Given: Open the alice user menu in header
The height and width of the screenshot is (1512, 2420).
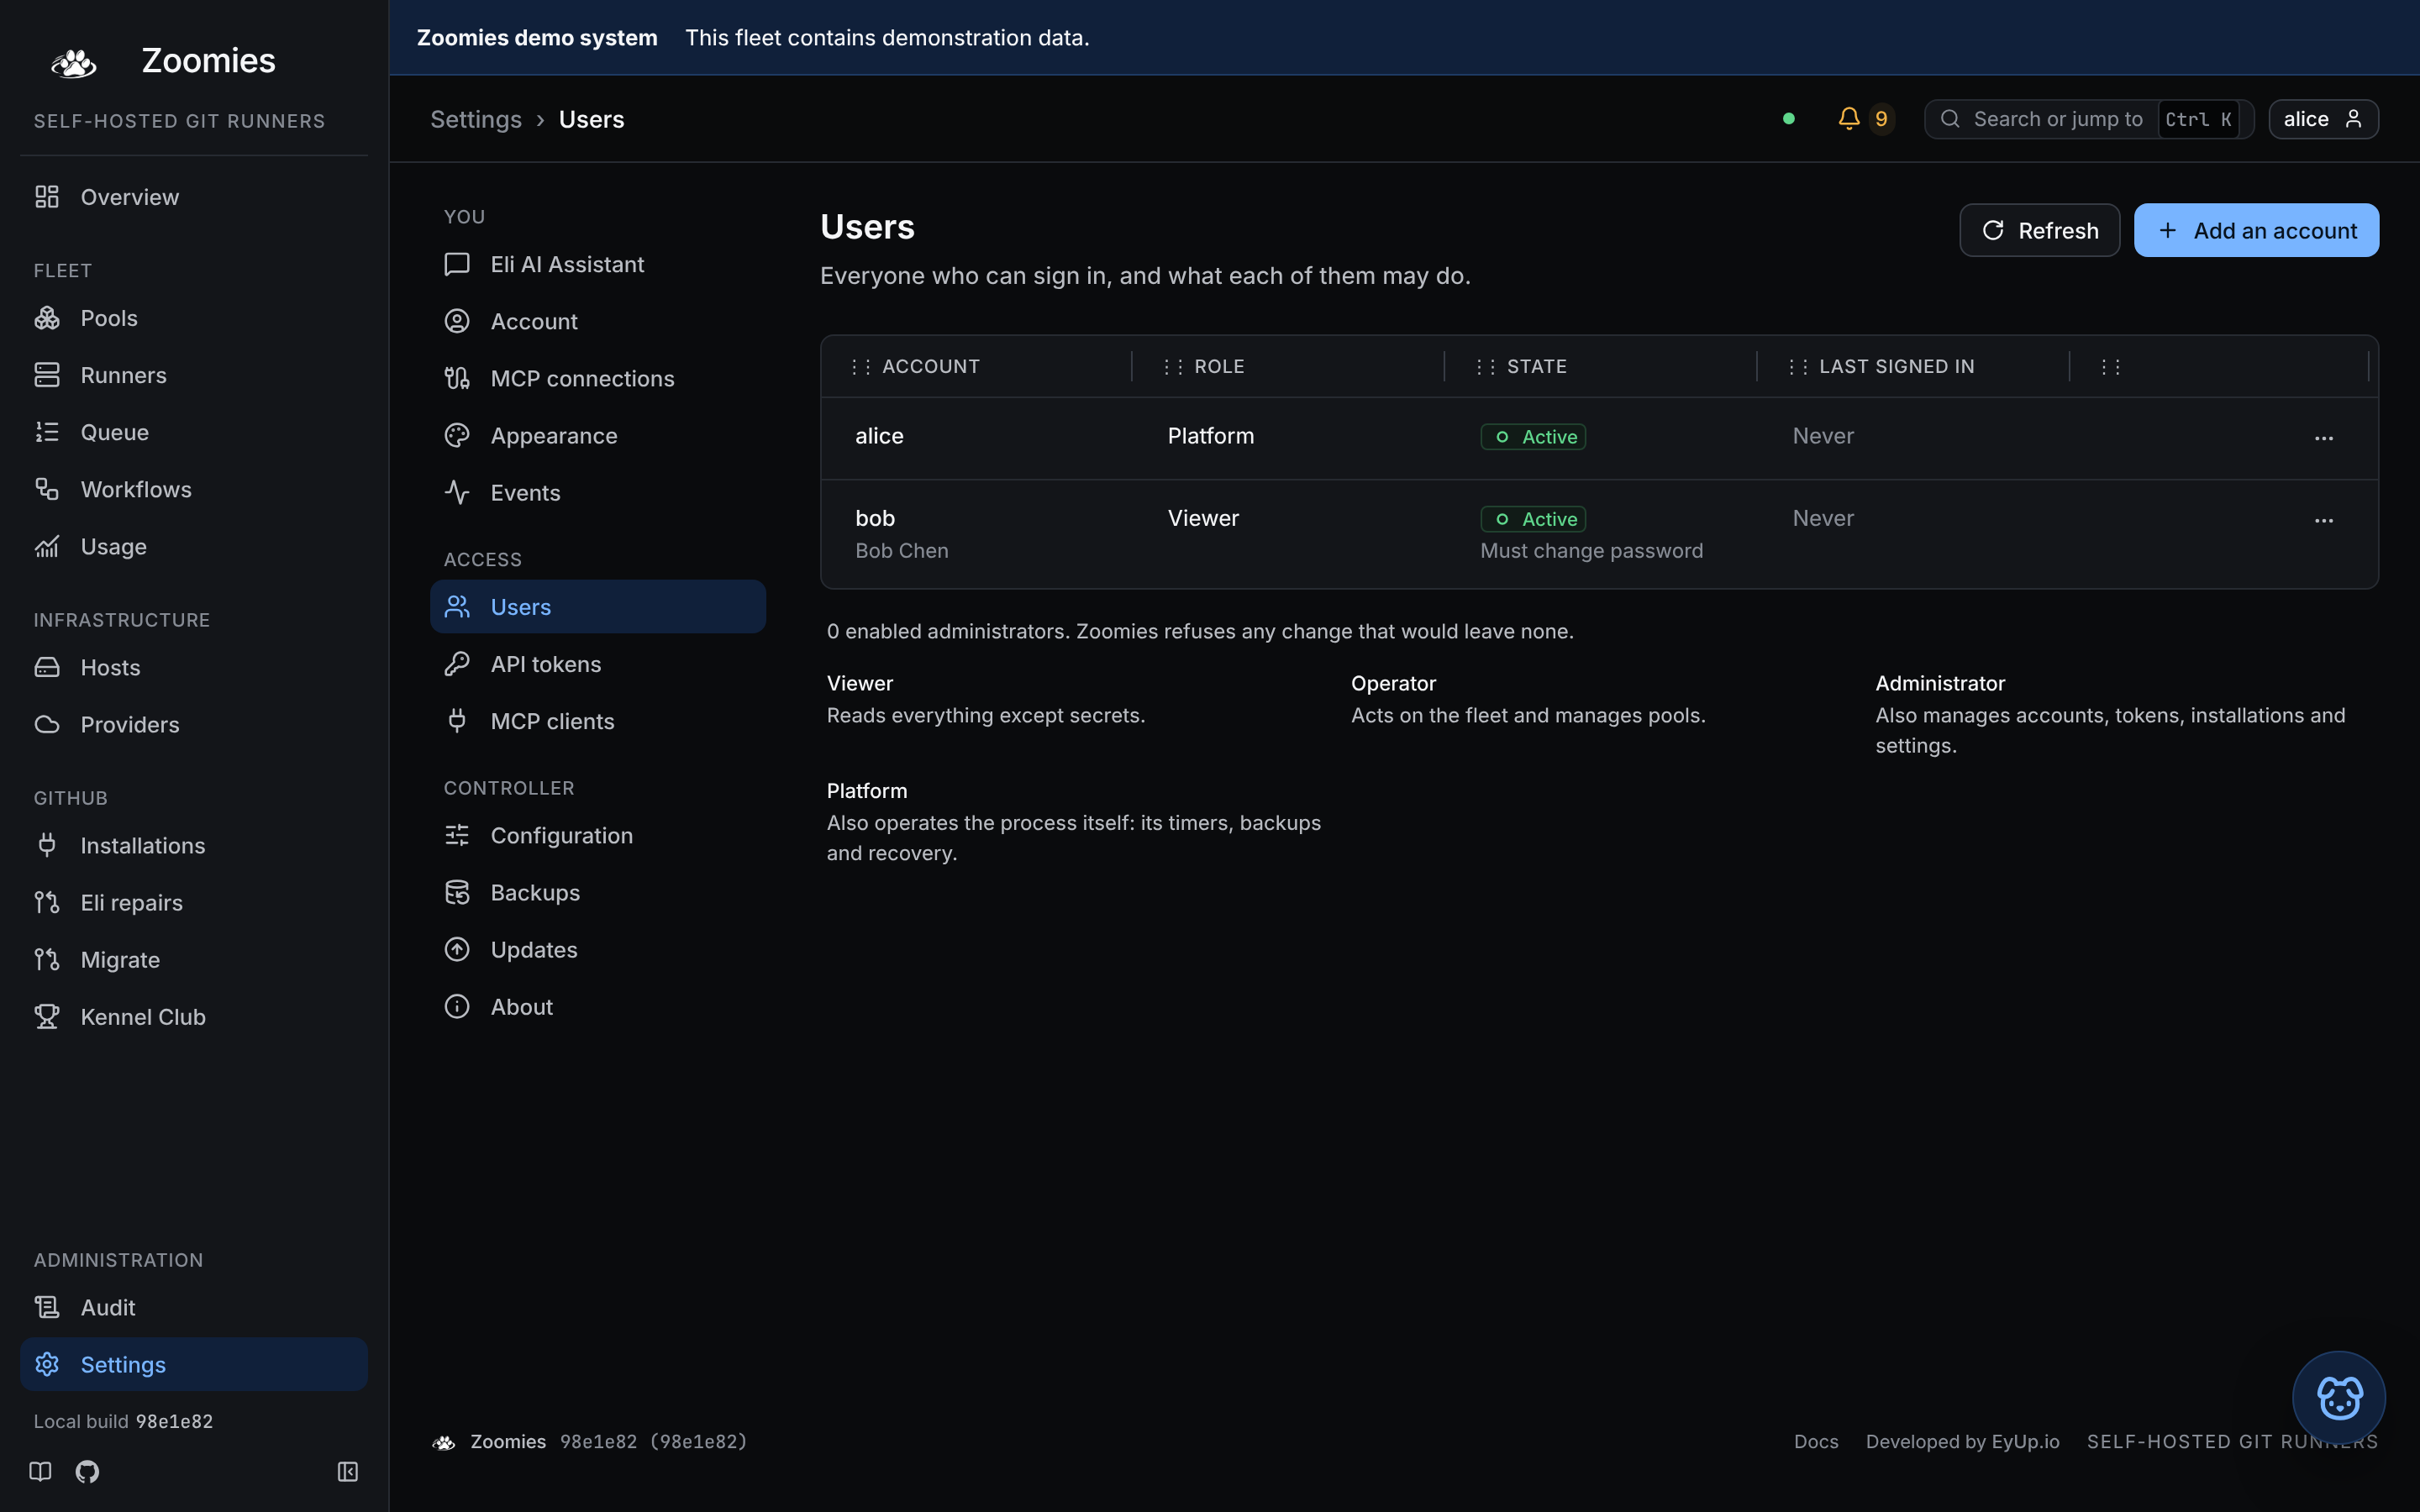Looking at the screenshot, I should click(x=2323, y=119).
